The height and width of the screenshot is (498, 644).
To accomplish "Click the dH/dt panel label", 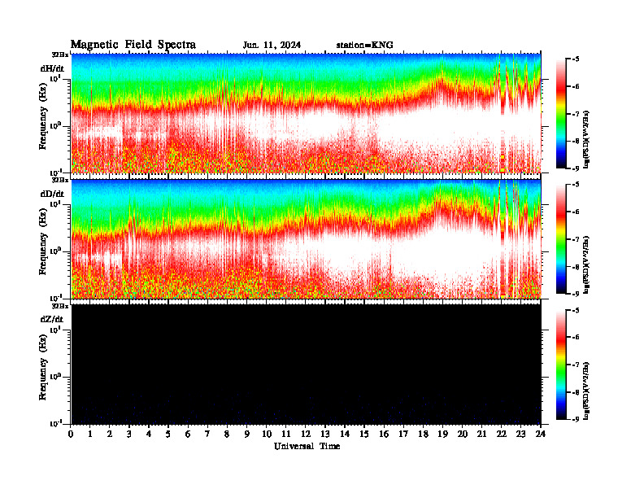I will [52, 68].
